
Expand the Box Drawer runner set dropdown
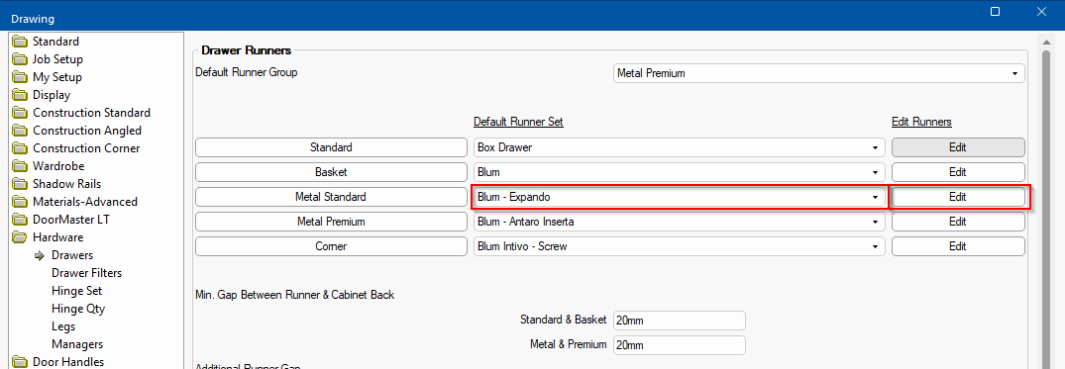click(680, 147)
